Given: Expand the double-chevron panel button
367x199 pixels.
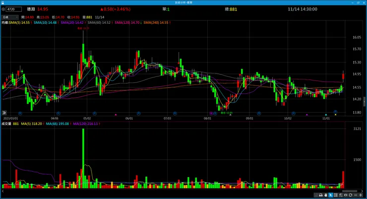Looking at the screenshot, I should pyautogui.click(x=4, y=113).
